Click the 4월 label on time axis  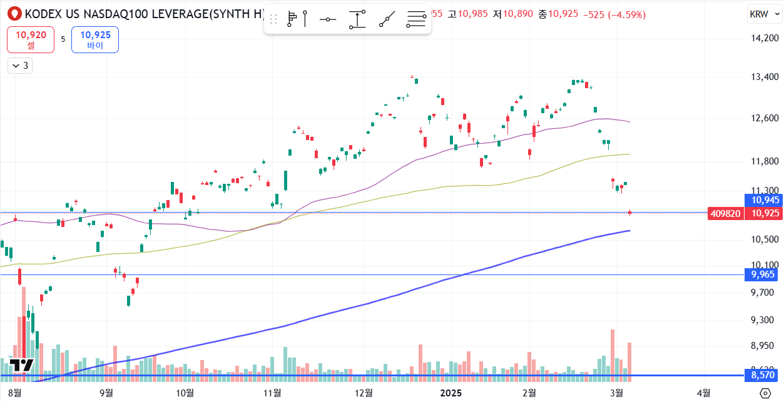click(x=704, y=393)
